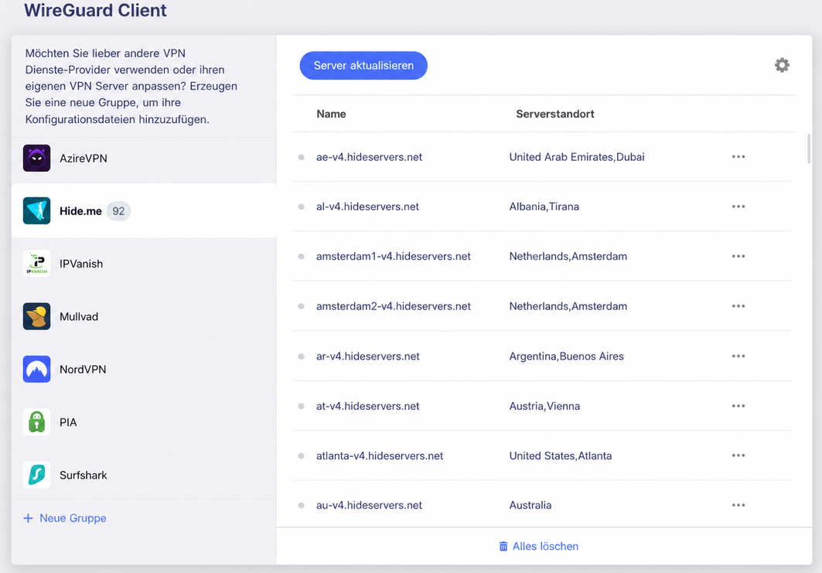This screenshot has width=822, height=573.
Task: Select server amsterdam1-v4.hideservers.net
Action: click(393, 257)
